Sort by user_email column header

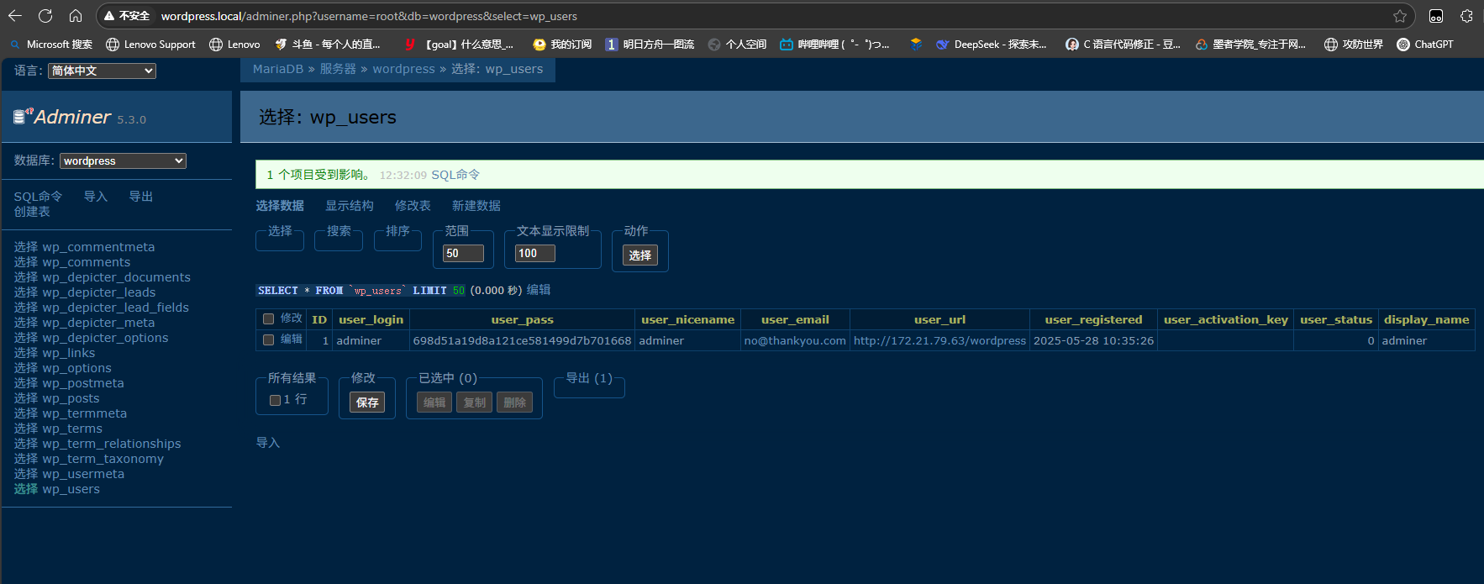click(x=795, y=319)
